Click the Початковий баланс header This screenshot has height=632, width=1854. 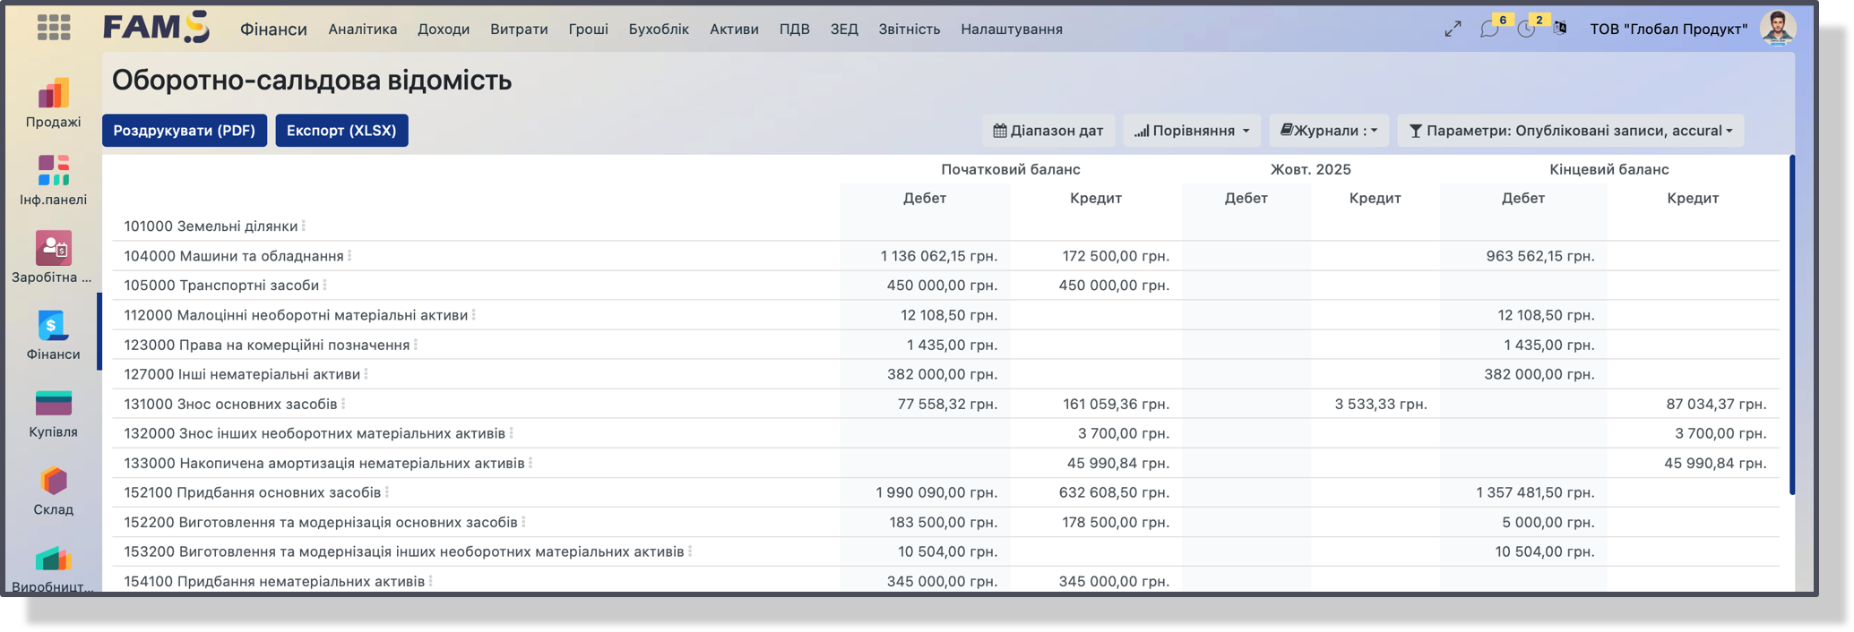(x=1011, y=169)
